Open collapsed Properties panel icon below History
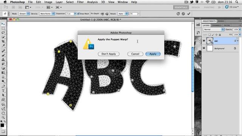 [x=198, y=32]
